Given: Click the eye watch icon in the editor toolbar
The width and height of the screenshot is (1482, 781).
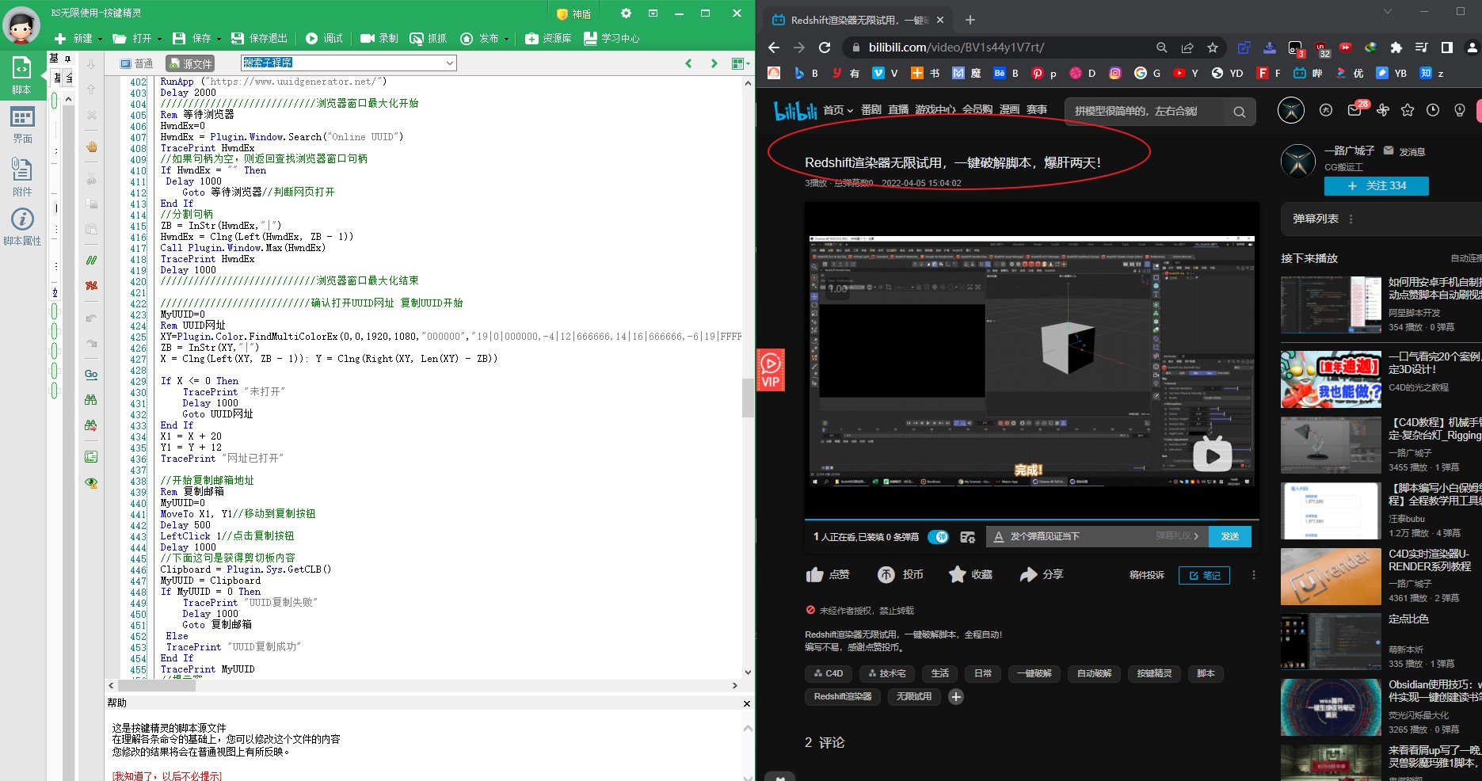Looking at the screenshot, I should (x=91, y=482).
